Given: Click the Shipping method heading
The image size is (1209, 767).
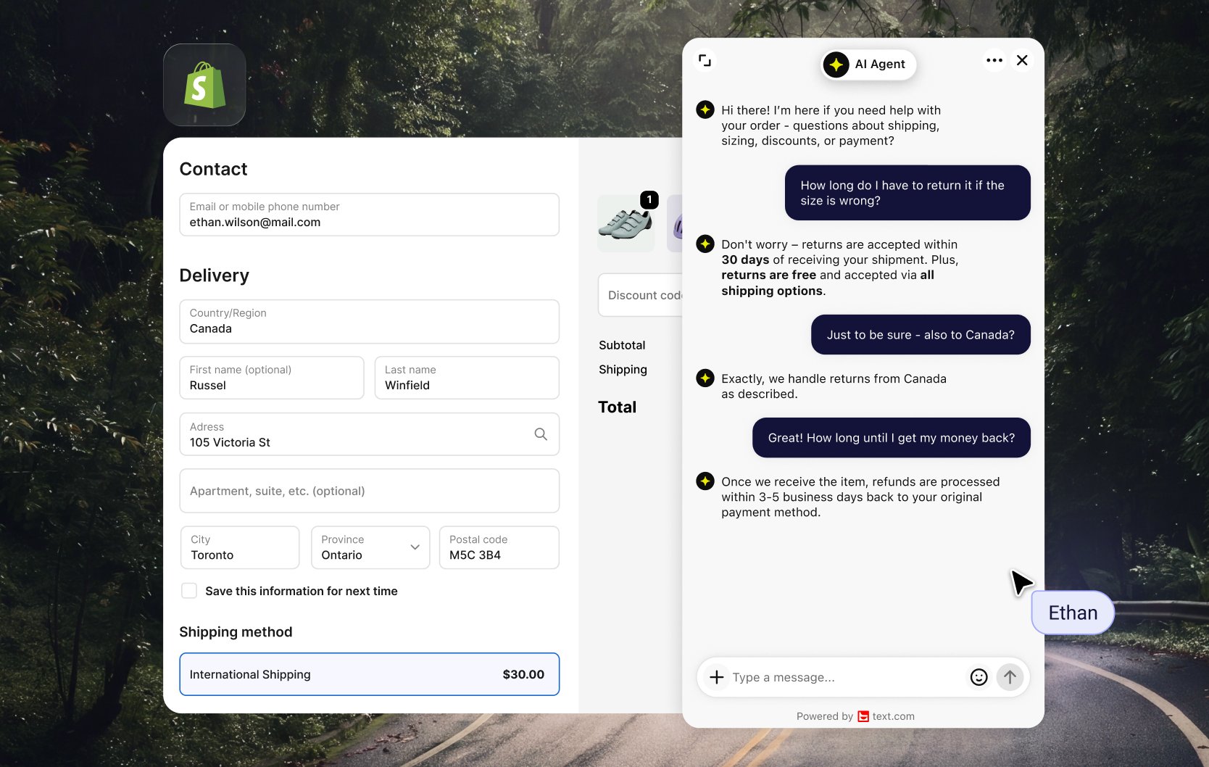Looking at the screenshot, I should (236, 632).
